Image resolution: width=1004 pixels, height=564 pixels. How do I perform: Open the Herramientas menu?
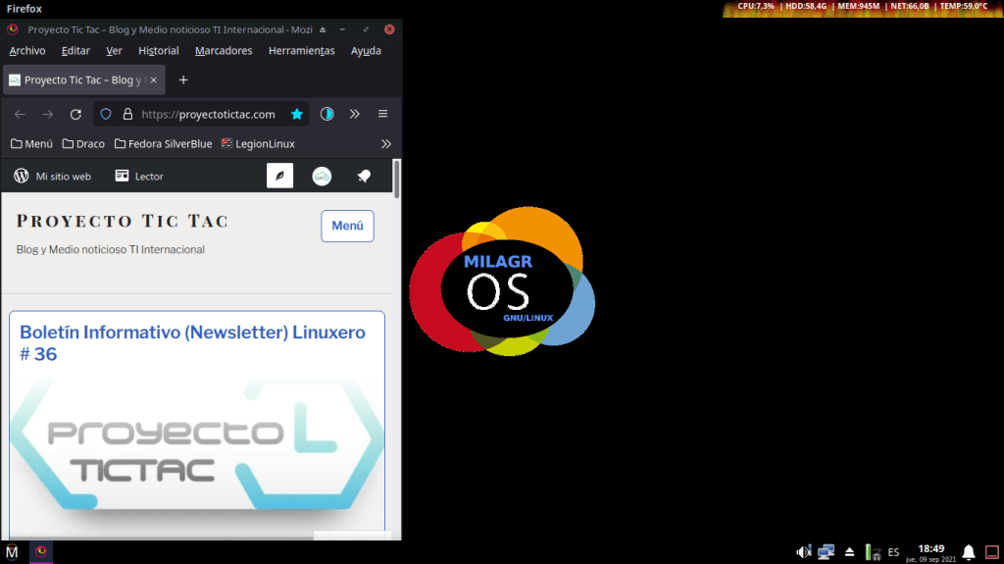(301, 51)
